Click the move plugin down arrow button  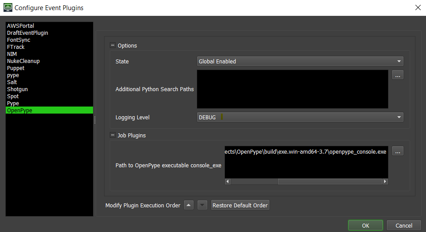tap(202, 205)
